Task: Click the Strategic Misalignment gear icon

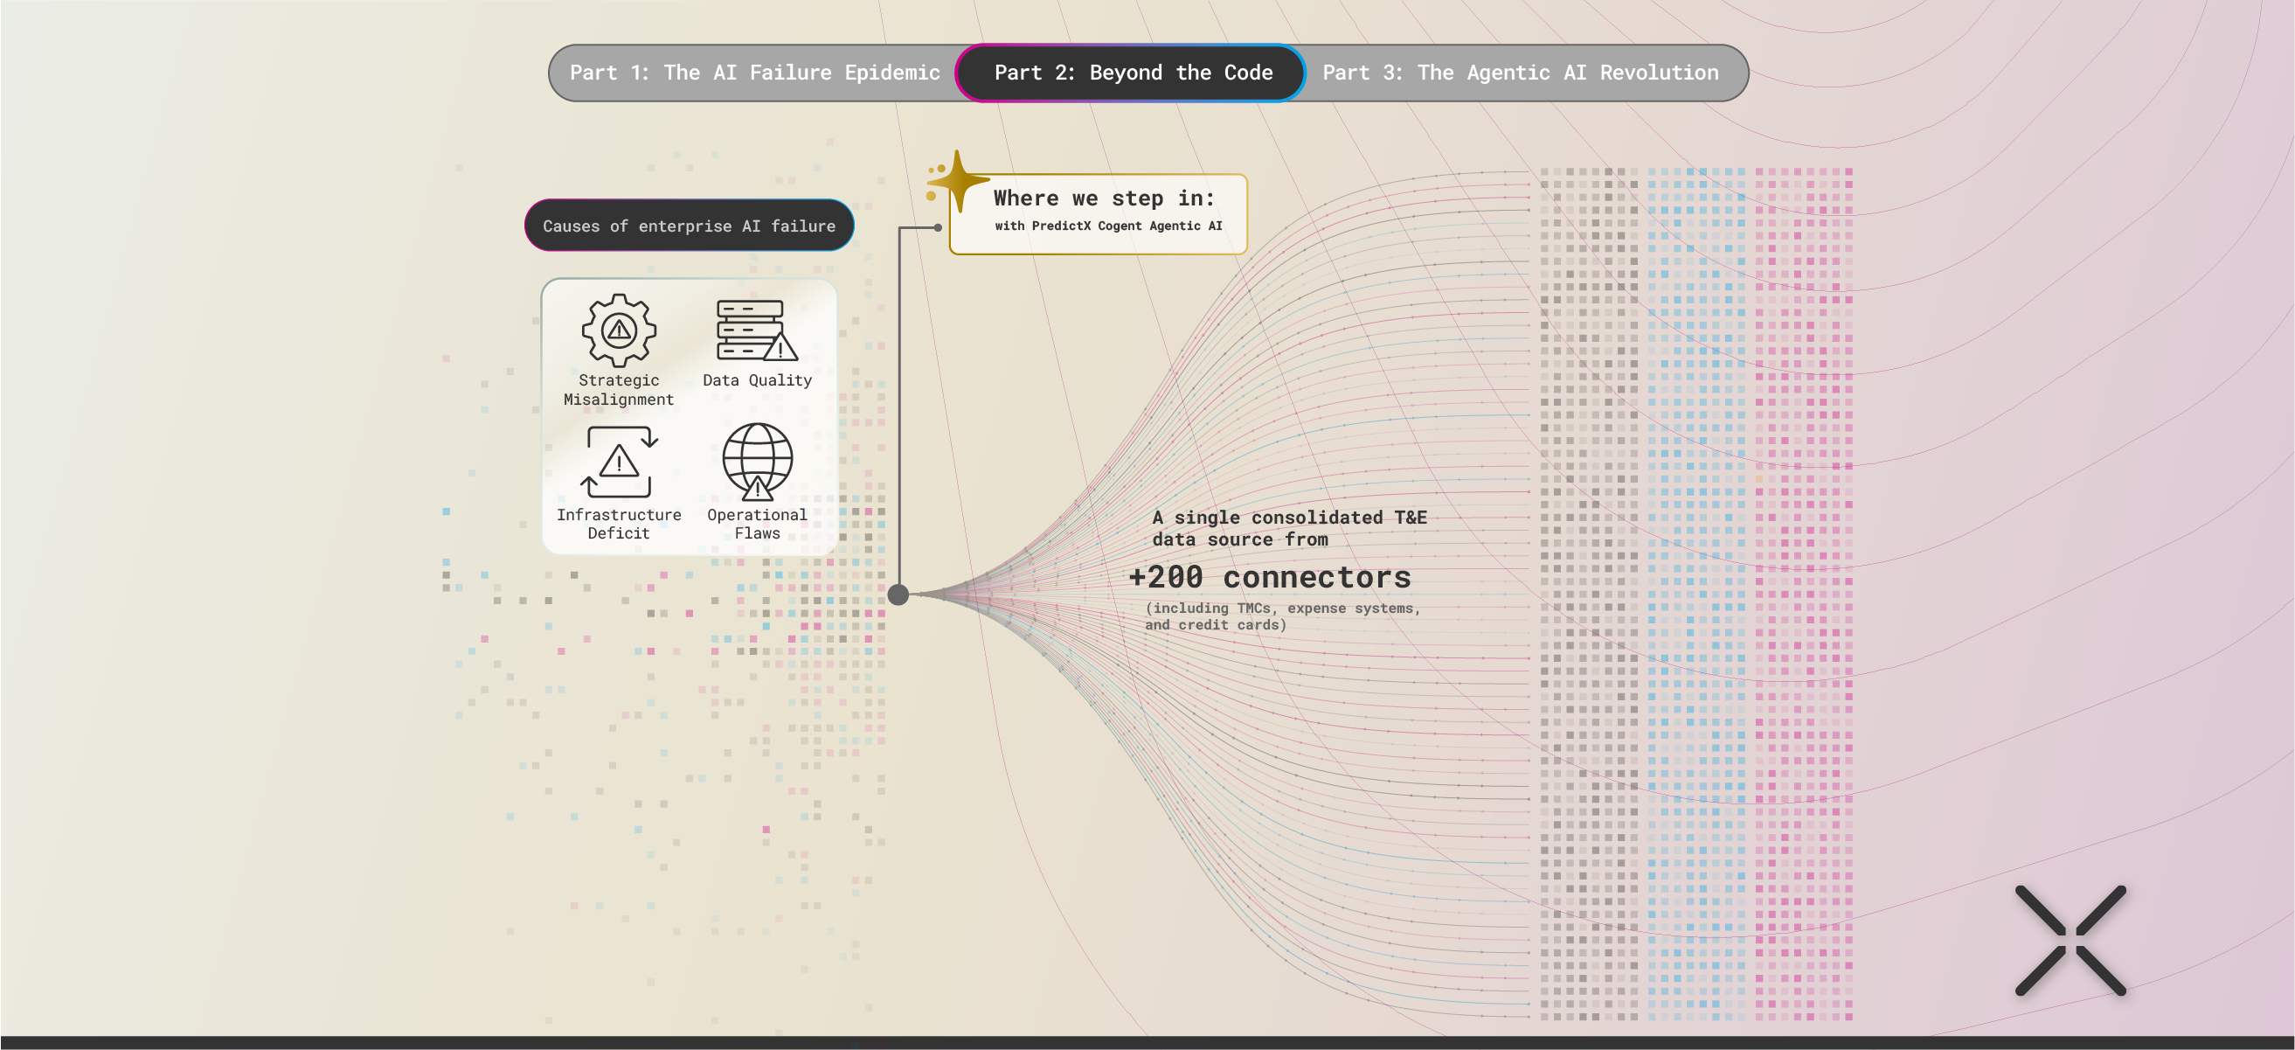Action: 618,330
